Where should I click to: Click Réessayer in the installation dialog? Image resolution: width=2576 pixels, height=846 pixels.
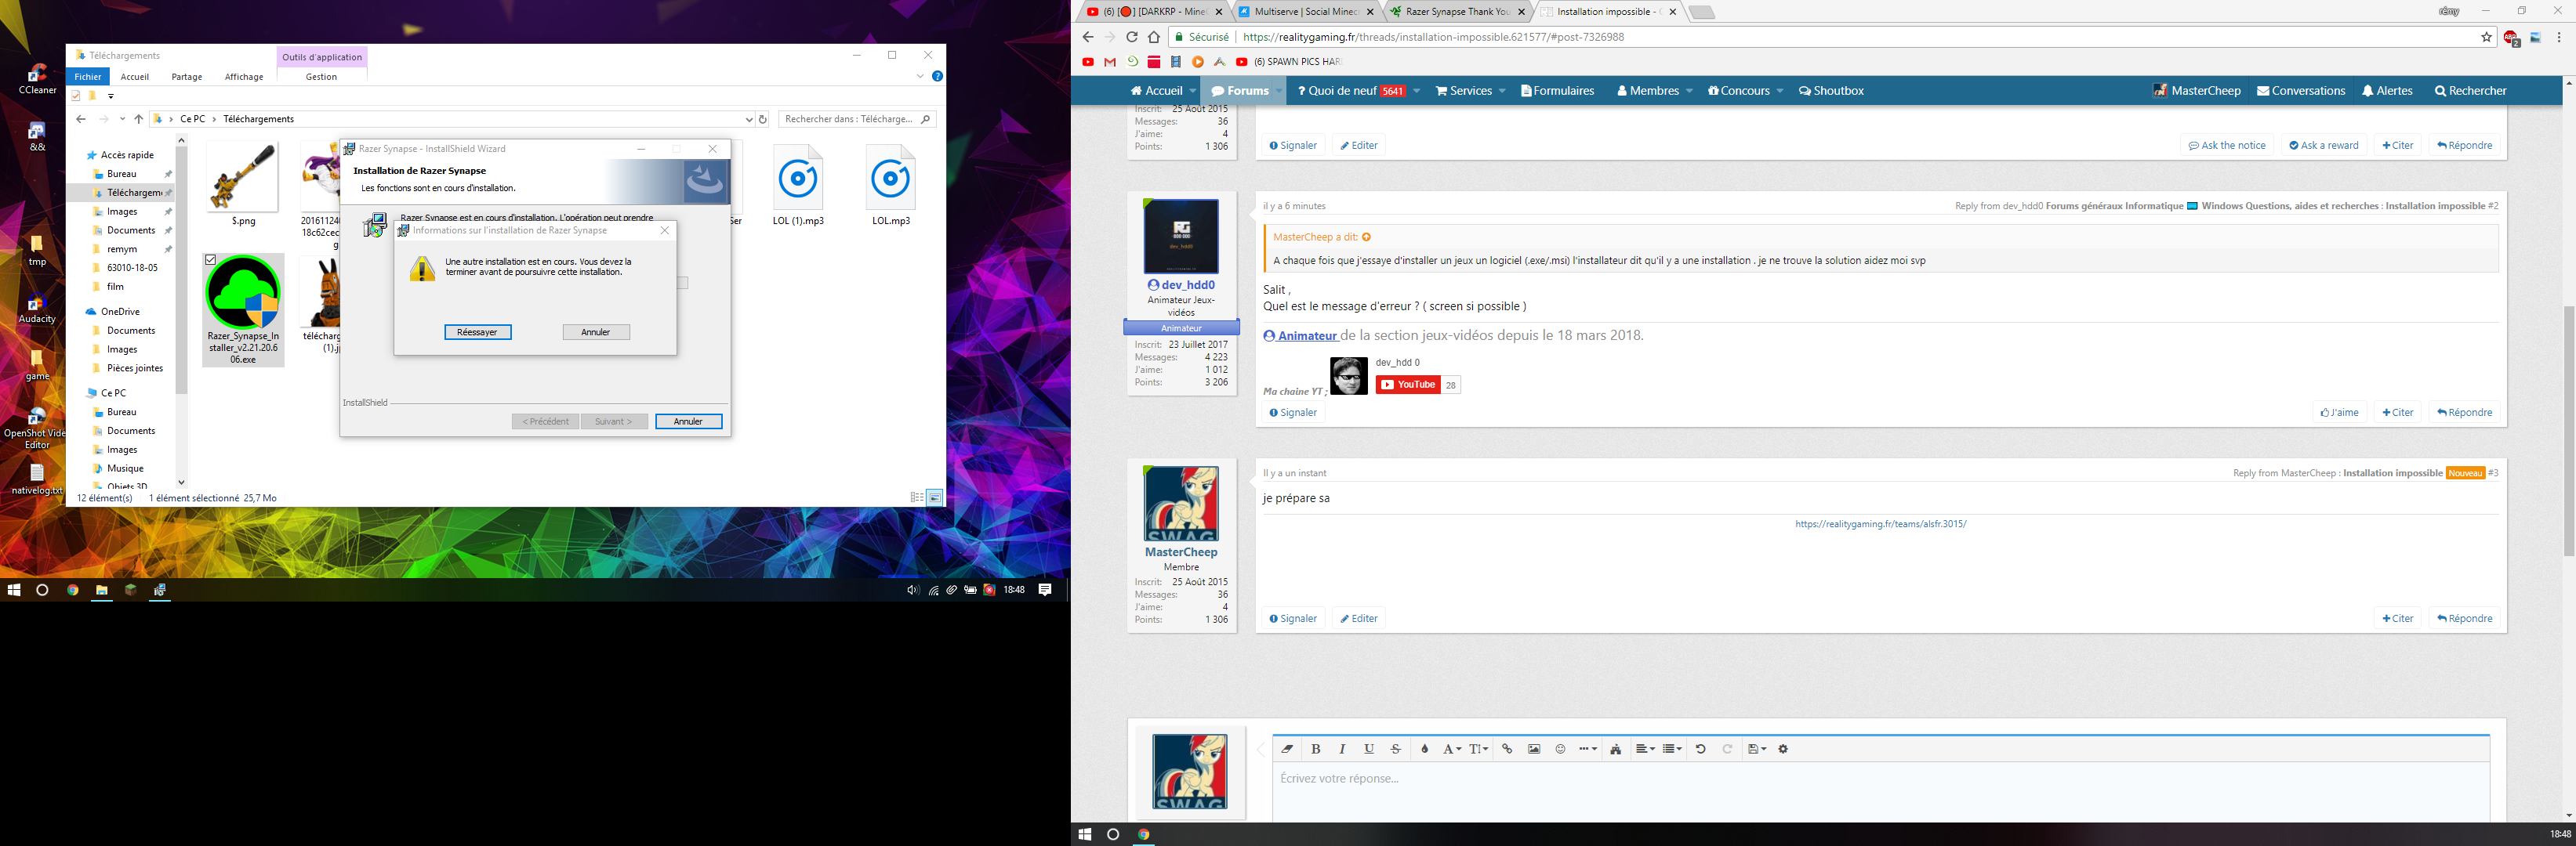click(x=478, y=331)
